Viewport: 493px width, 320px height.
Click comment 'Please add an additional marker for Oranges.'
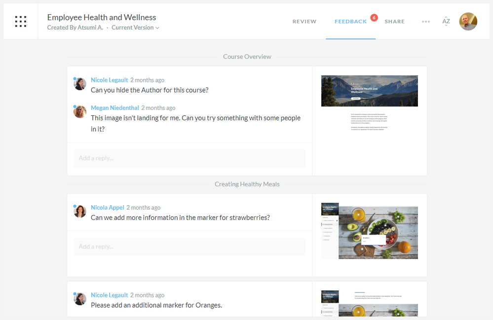point(156,305)
